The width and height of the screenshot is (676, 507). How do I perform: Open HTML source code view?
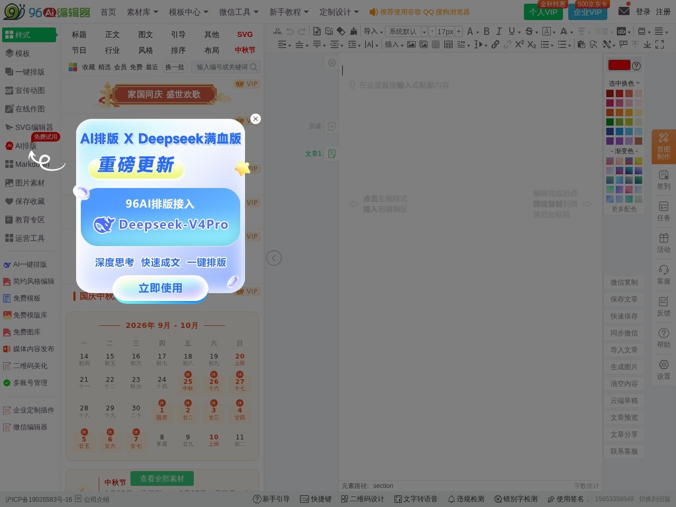(277, 31)
